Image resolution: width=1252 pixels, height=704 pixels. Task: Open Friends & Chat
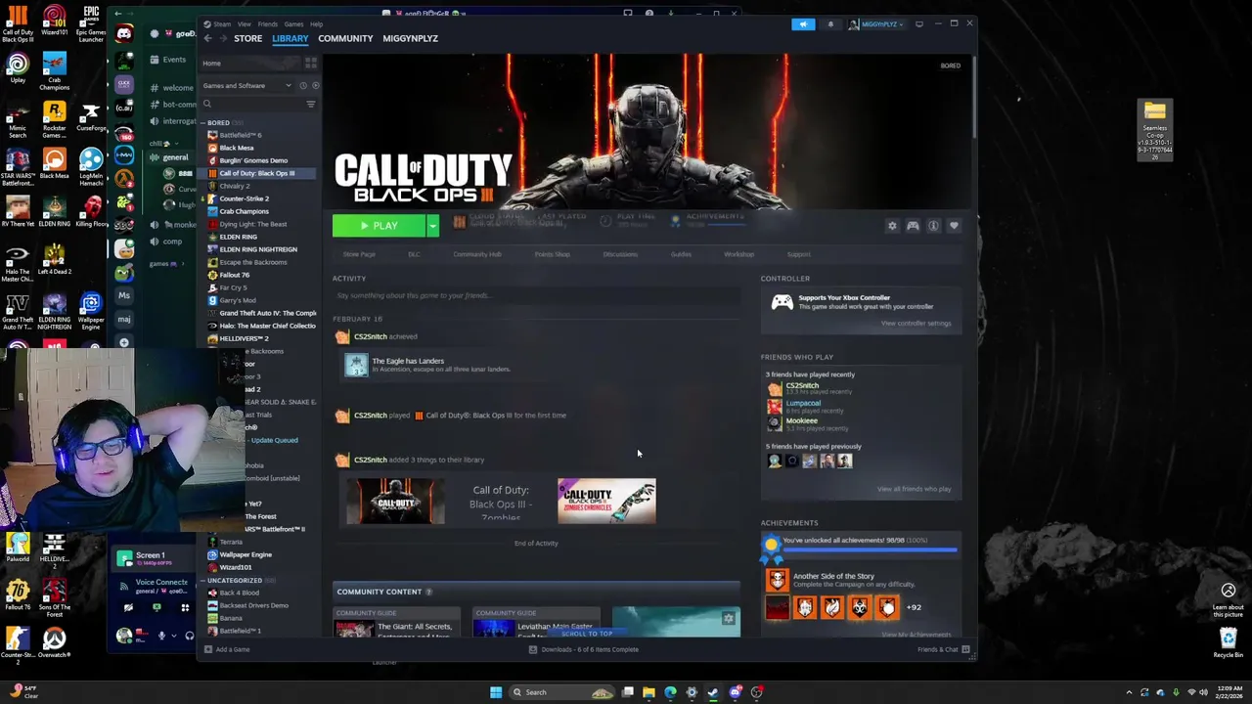click(944, 649)
